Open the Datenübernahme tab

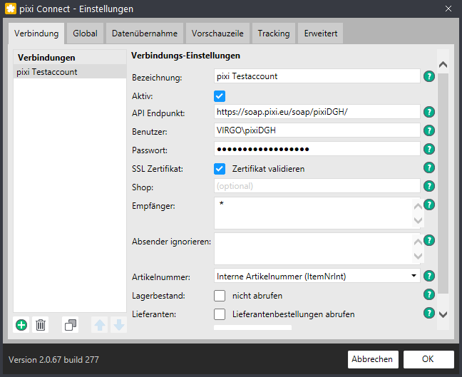[145, 33]
